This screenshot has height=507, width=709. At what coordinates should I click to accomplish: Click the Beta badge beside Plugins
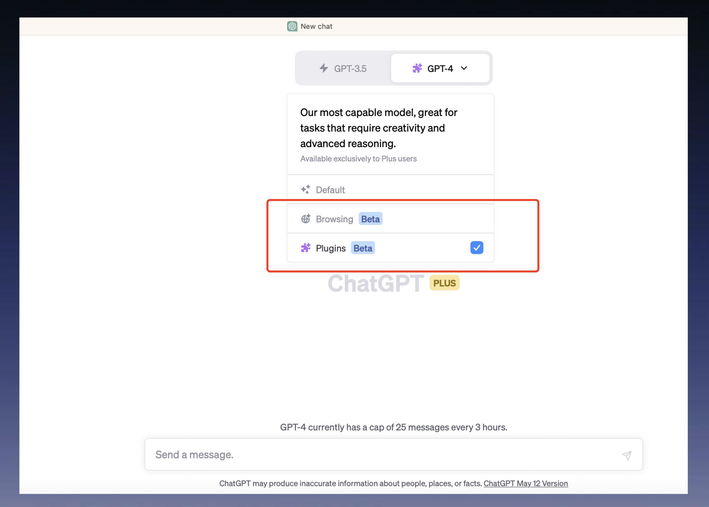tap(362, 248)
